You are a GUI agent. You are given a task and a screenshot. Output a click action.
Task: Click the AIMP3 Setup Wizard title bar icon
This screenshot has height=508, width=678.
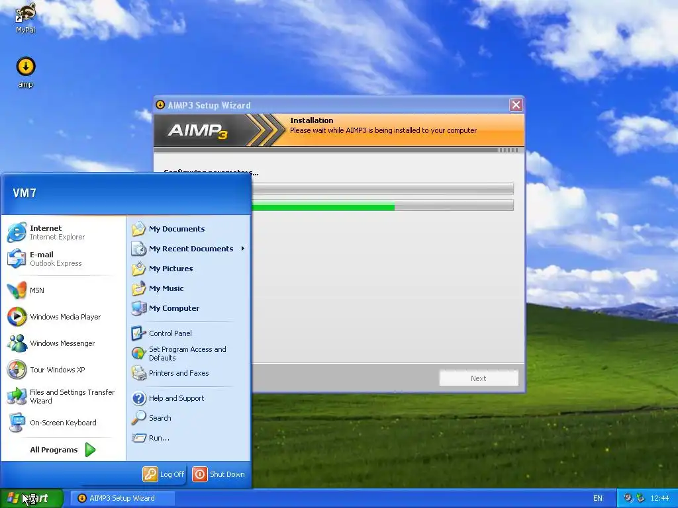160,105
